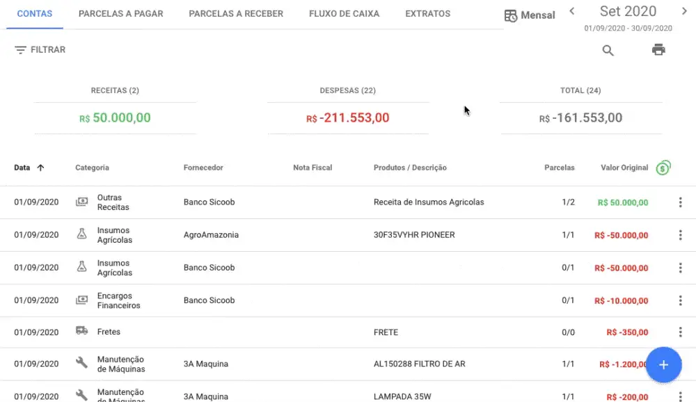696x402 pixels.
Task: Switch to the PARCELAS A PAGAR tab
Action: (x=120, y=13)
